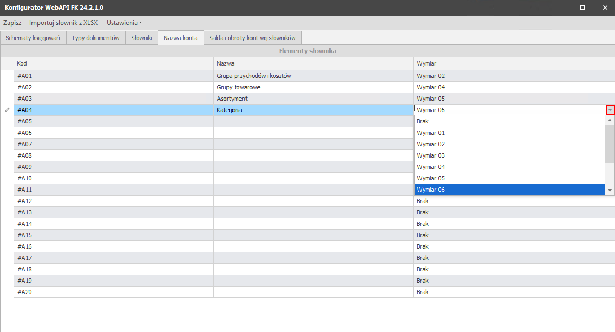Open the Typy dokumentów tab
The image size is (615, 332).
(x=95, y=38)
